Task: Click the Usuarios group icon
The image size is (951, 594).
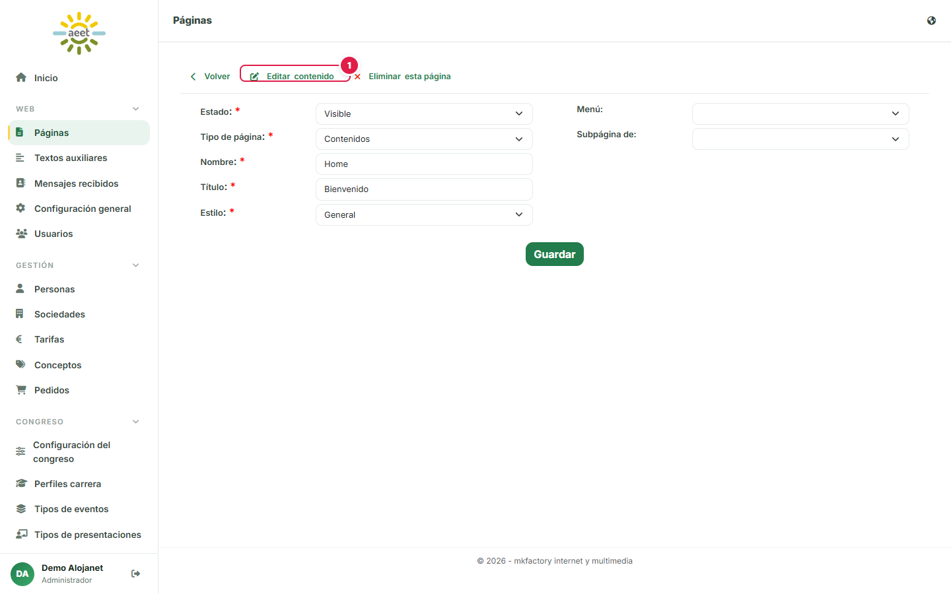Action: click(x=21, y=234)
